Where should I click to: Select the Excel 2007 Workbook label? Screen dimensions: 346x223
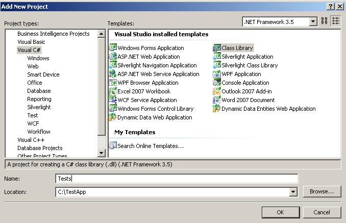tap(144, 91)
